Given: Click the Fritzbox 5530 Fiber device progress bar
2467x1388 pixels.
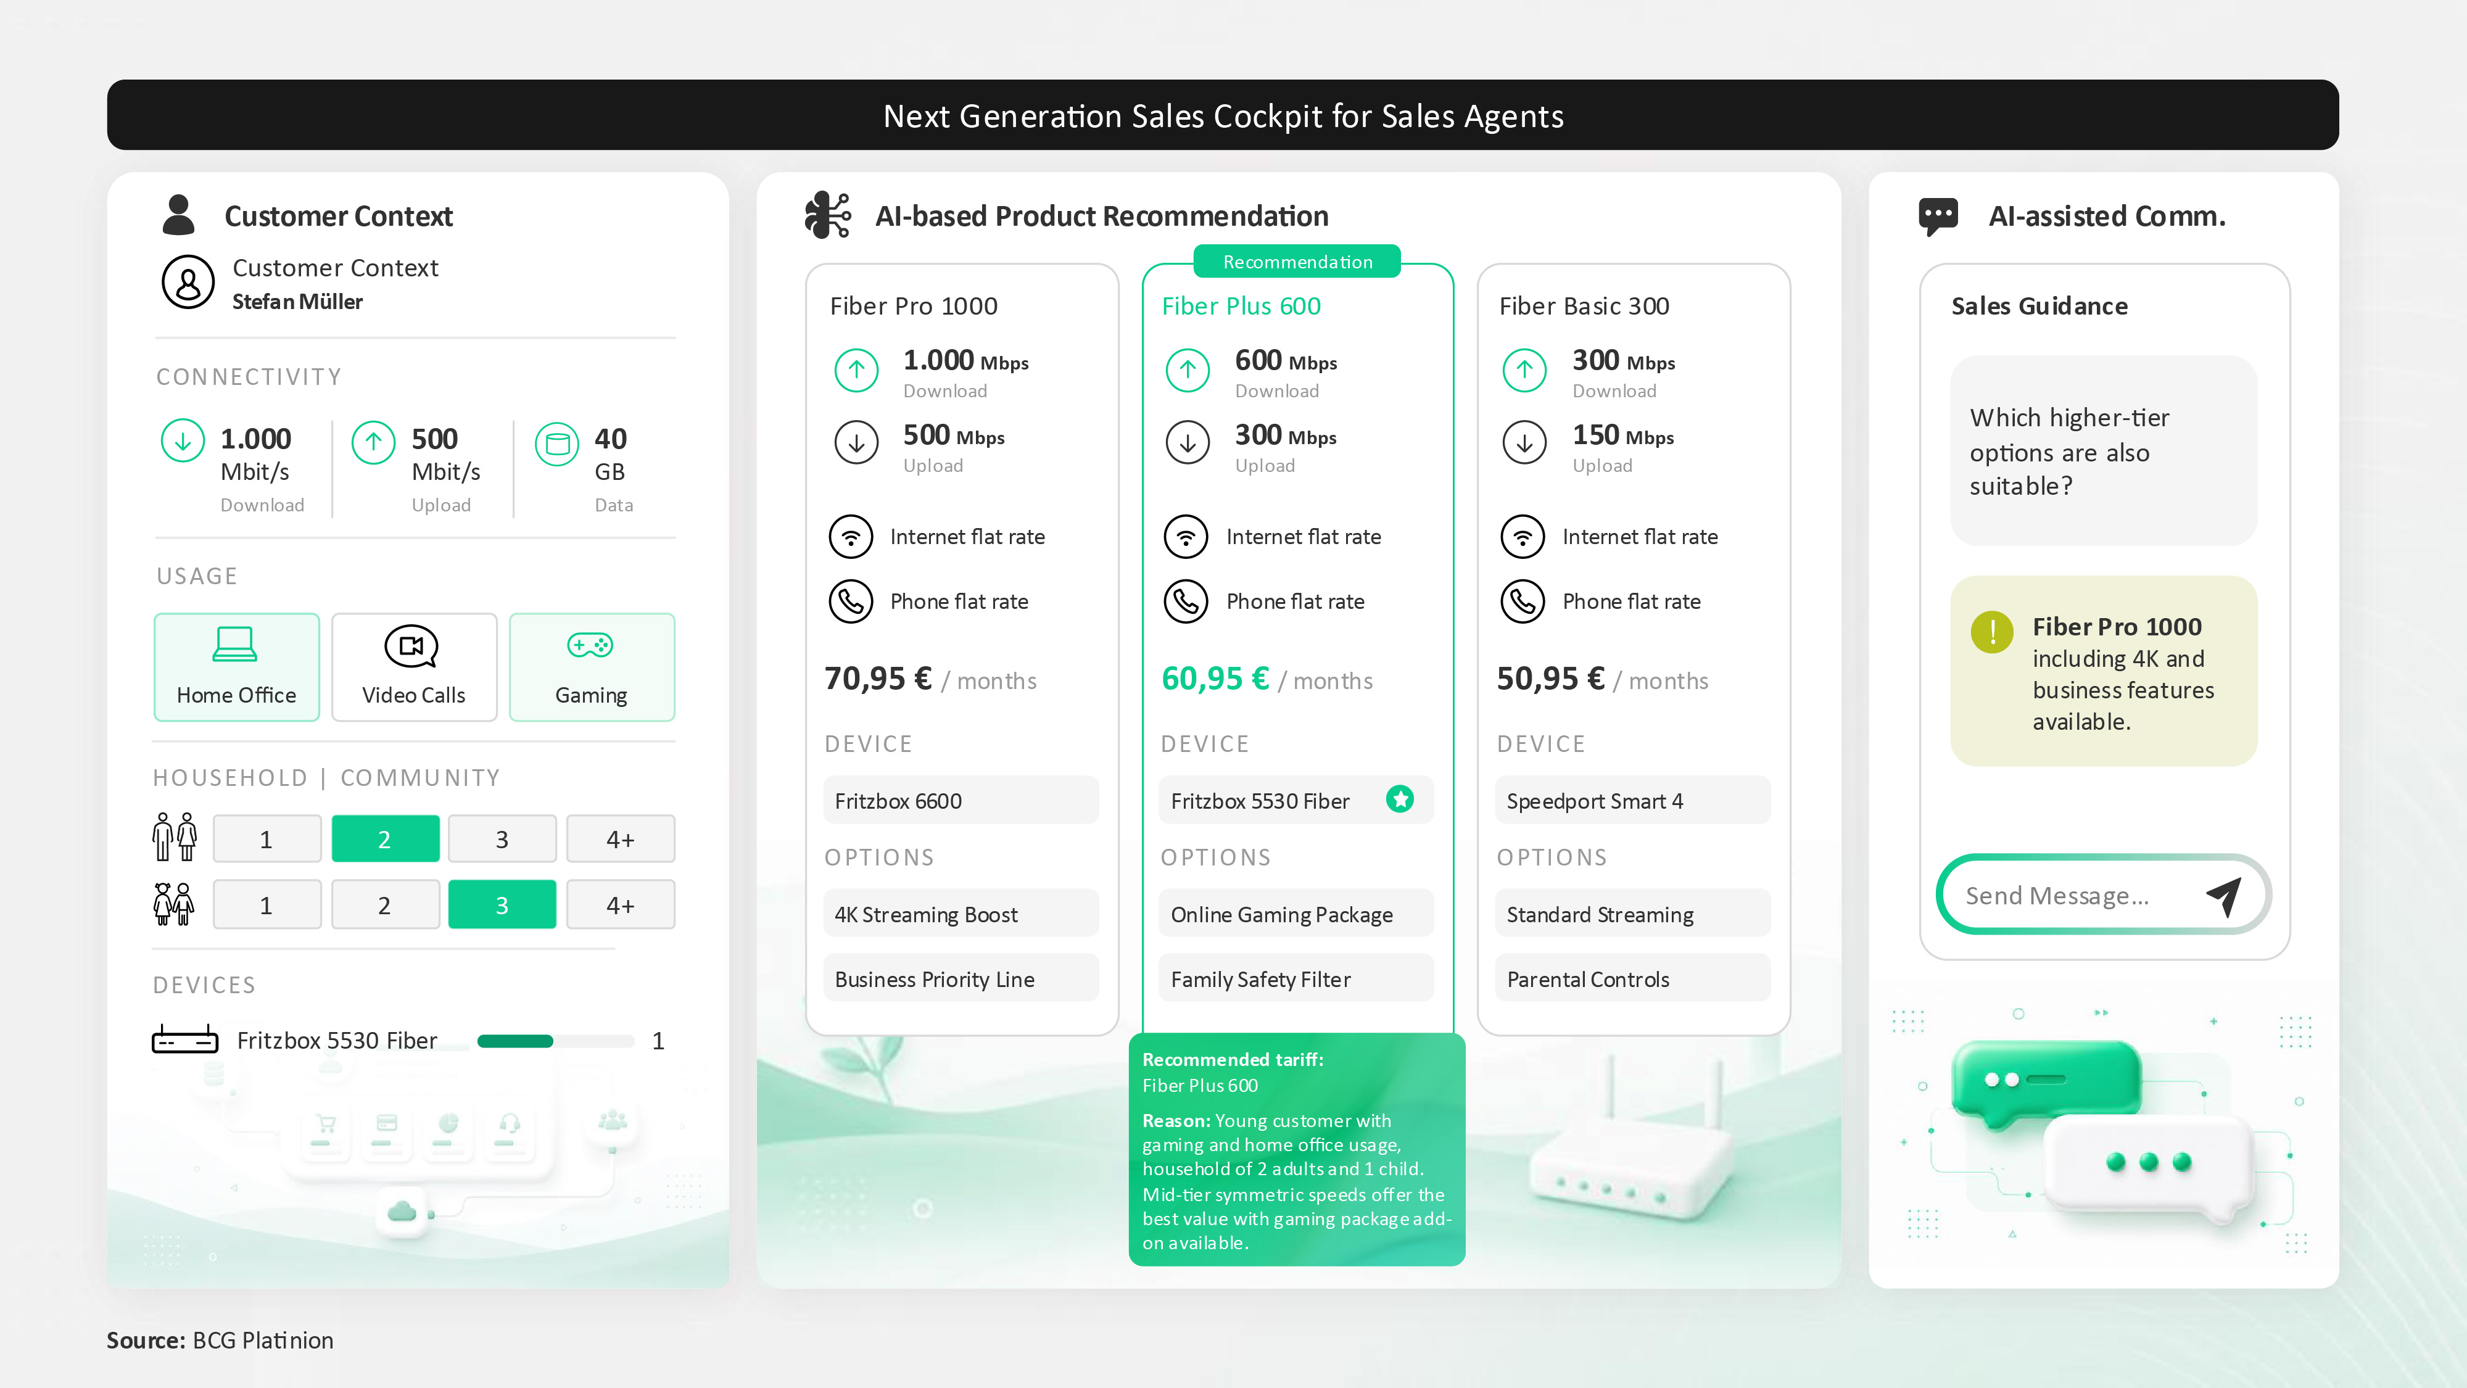Looking at the screenshot, I should coord(555,1040).
